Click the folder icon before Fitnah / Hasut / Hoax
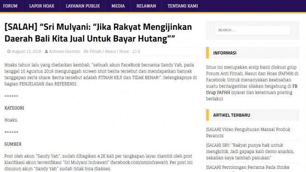The image size is (306, 172). [86, 51]
